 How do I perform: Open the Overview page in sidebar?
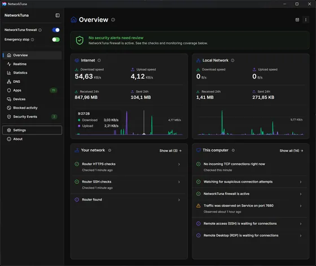point(32,55)
